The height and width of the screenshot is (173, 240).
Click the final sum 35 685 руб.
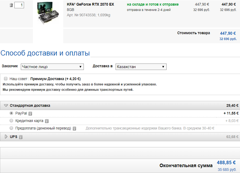click(x=227, y=170)
